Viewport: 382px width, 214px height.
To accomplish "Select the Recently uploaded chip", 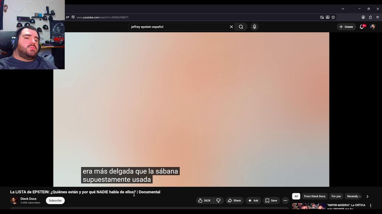I will (354, 196).
